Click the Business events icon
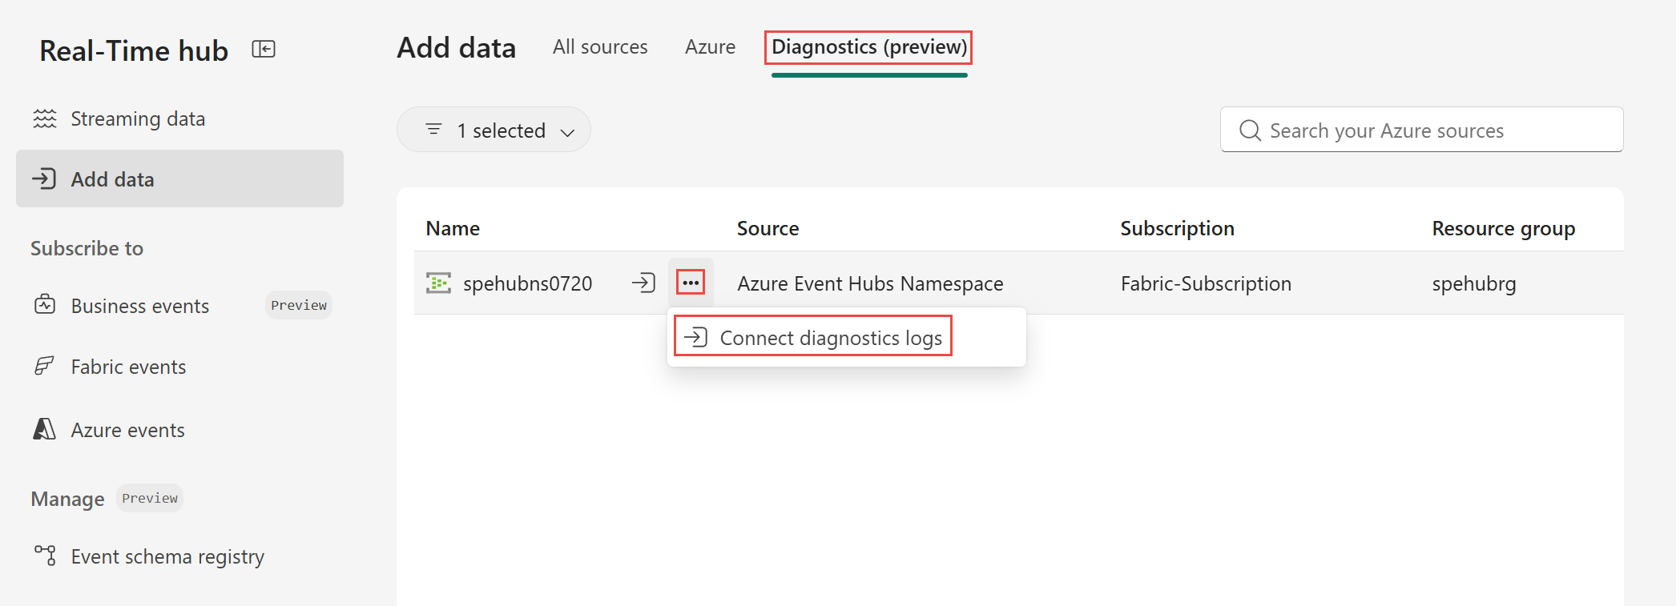 (45, 305)
